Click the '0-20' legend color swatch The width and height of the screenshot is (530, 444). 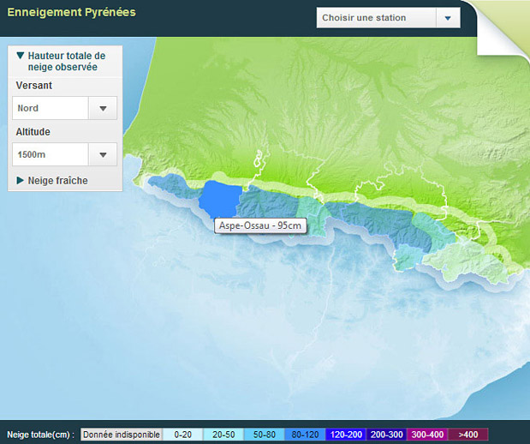click(182, 435)
